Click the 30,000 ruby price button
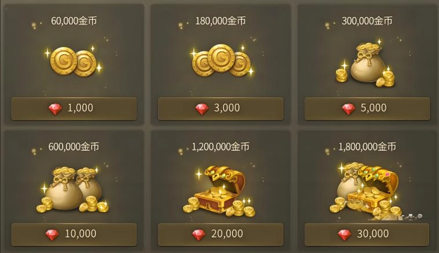 pyautogui.click(x=367, y=235)
